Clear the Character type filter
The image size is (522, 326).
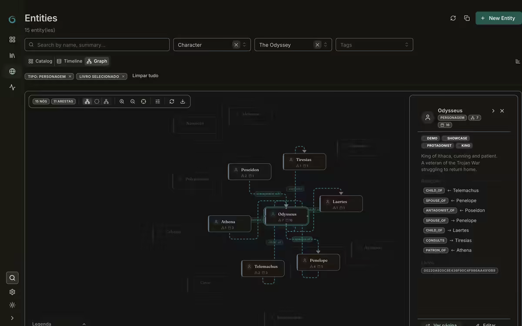(236, 45)
